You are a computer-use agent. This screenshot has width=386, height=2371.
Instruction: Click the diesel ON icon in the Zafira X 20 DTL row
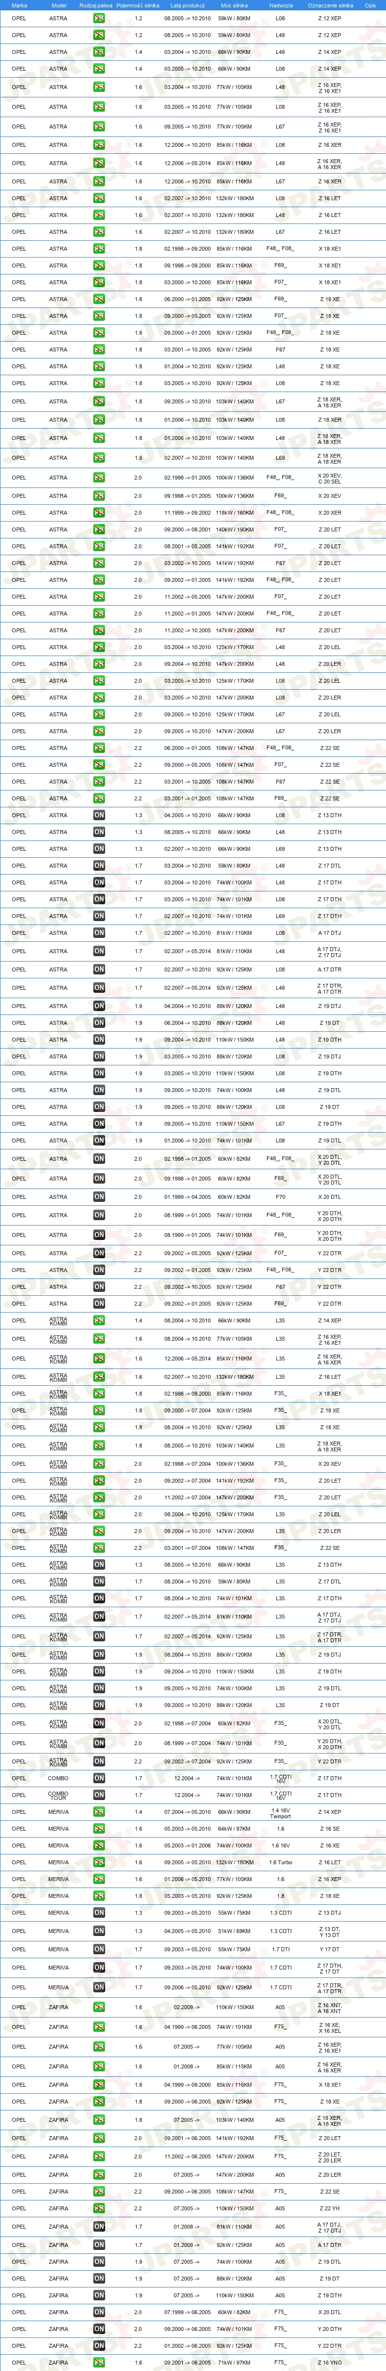pyautogui.click(x=99, y=2312)
